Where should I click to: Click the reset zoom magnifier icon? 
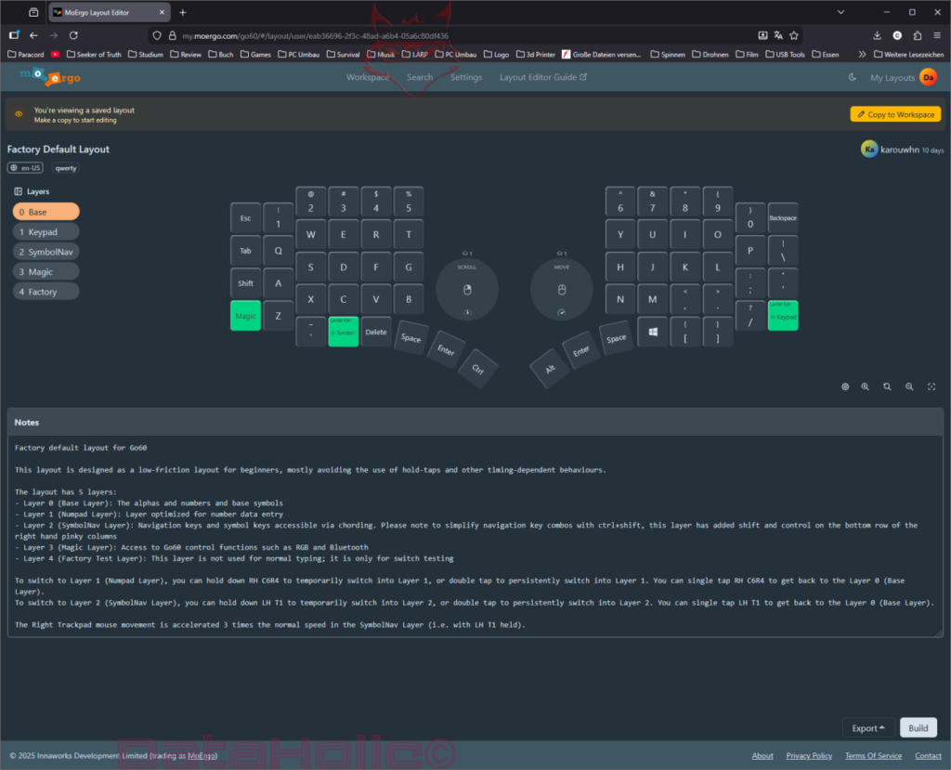[887, 386]
